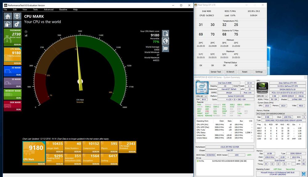Expand the GPU #0 selector dropdown
Viewport: 308px width, 177px height.
[262, 96]
